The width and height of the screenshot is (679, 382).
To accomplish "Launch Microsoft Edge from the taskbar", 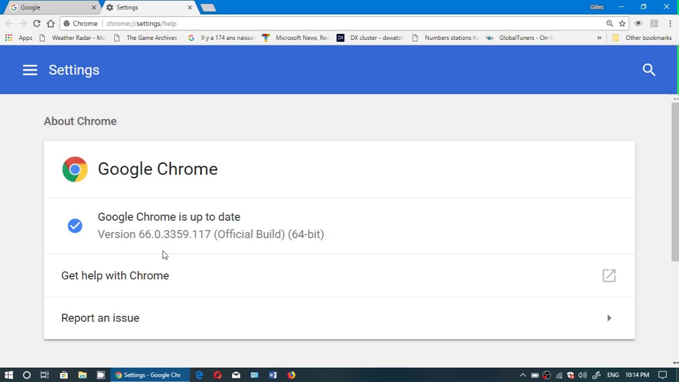I will (x=199, y=375).
